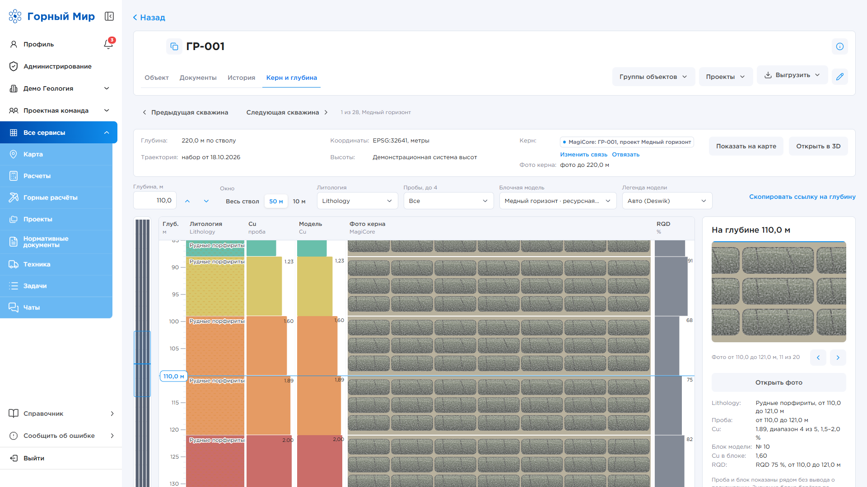Select Керн и глубина tab
The image size is (867, 487).
pyautogui.click(x=291, y=78)
